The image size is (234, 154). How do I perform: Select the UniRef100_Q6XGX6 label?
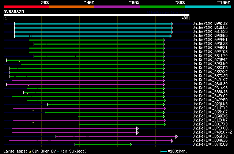[x=210, y=116]
